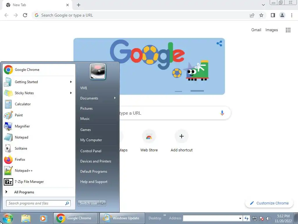Close the New Tab tab

click(68, 5)
